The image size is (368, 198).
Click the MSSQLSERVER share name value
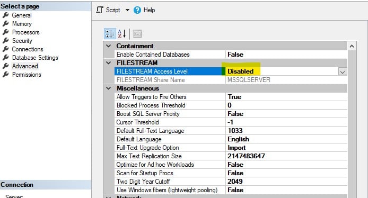tap(249, 80)
